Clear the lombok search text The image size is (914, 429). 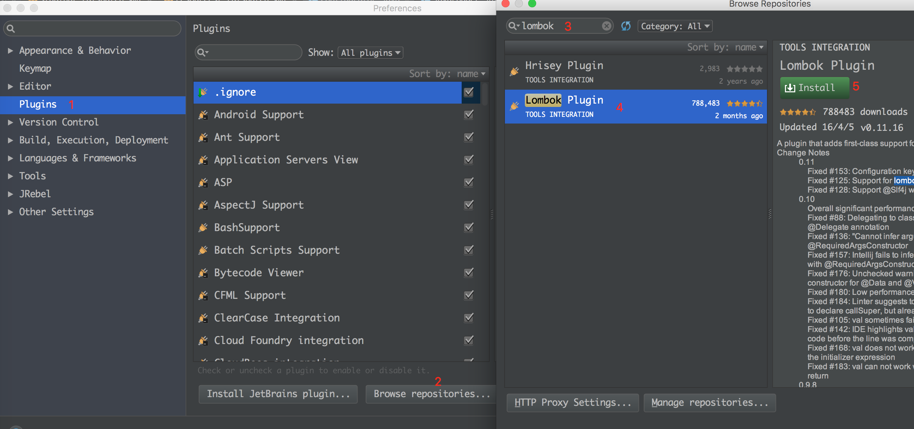coord(606,26)
